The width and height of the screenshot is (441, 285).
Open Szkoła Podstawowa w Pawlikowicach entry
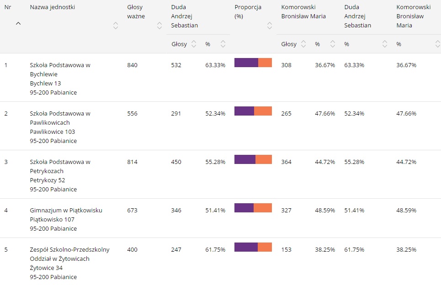point(60,118)
